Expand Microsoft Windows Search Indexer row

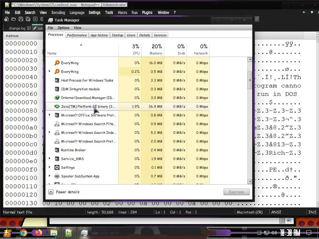(x=49, y=132)
